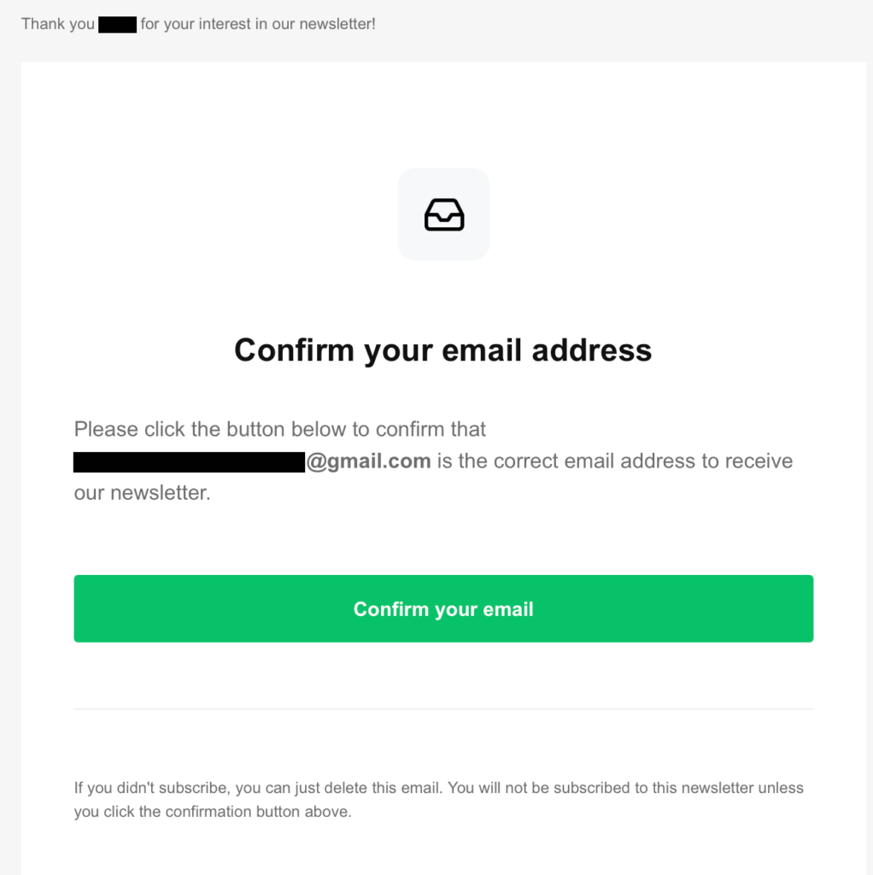Click the "Thank you" text at top

(x=57, y=24)
